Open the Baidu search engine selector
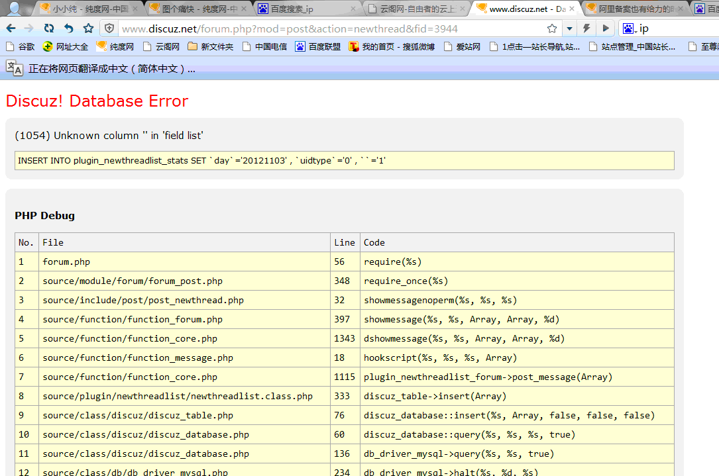The image size is (719, 476). pos(629,29)
